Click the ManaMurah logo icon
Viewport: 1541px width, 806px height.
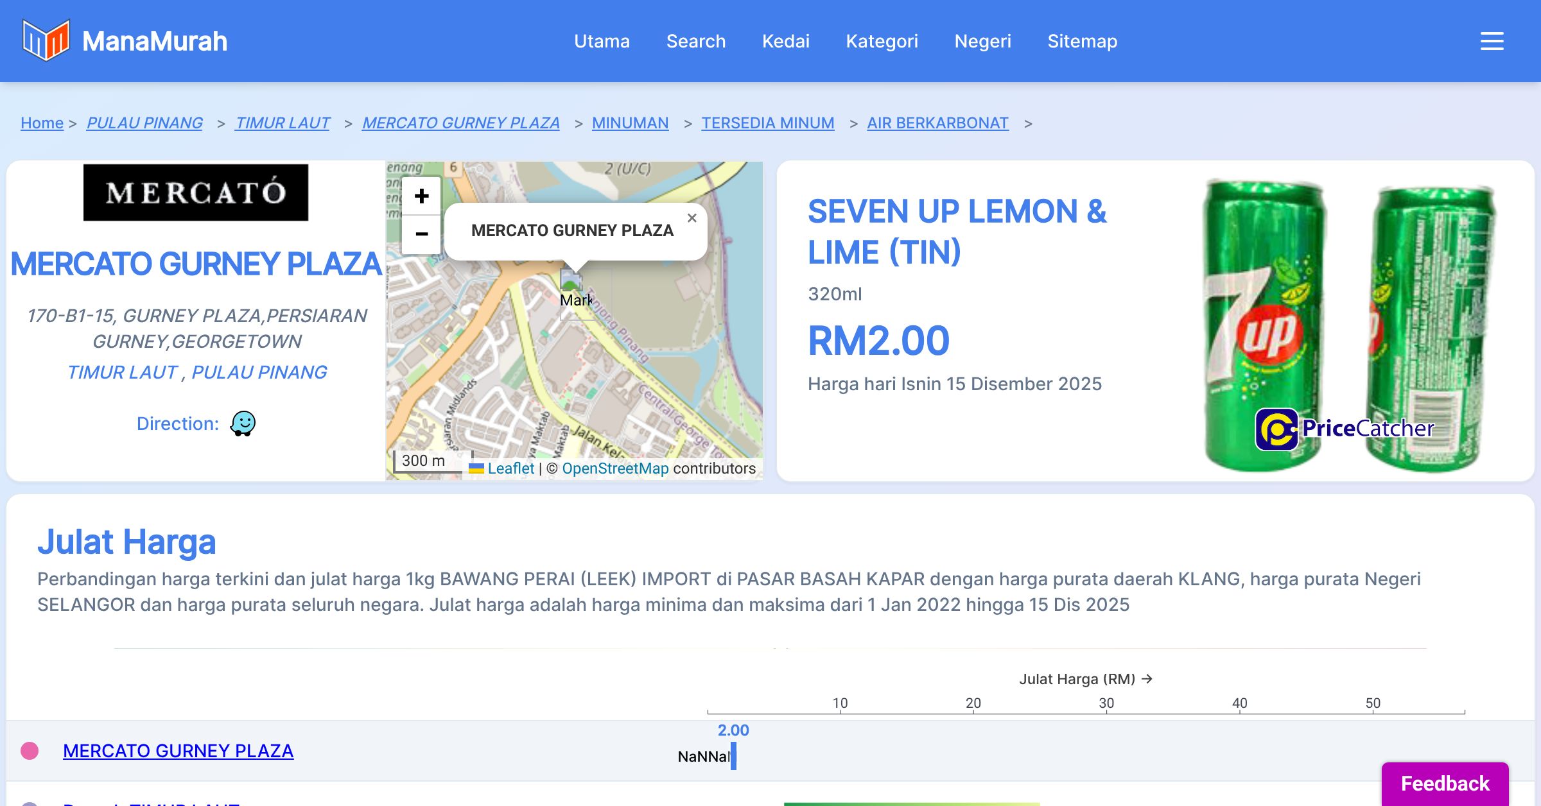pyautogui.click(x=45, y=40)
